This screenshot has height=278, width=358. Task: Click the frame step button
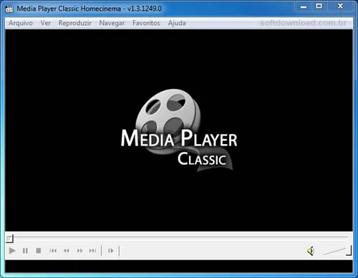(111, 251)
